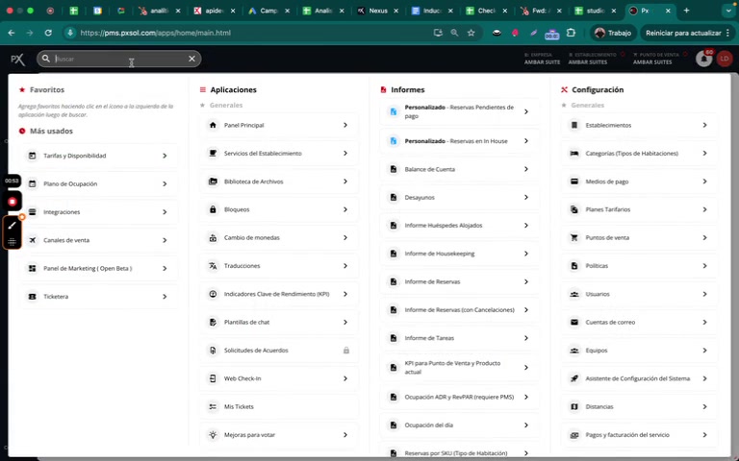Expand Planes Tarifarios chevron
Image resolution: width=739 pixels, height=461 pixels.
pos(704,209)
